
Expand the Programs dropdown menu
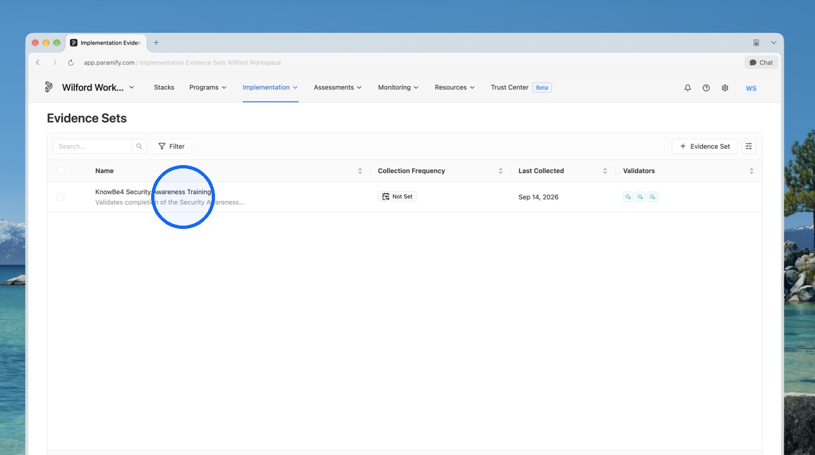(208, 87)
